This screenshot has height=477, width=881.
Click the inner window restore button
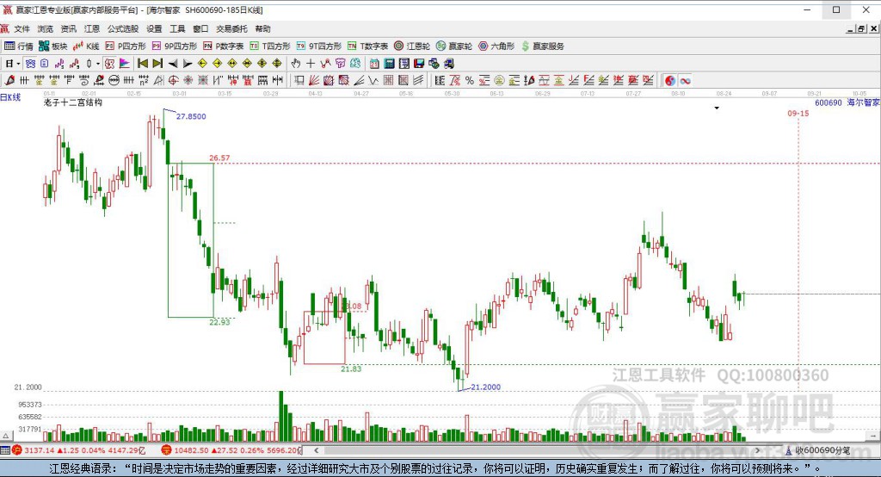pyautogui.click(x=860, y=28)
